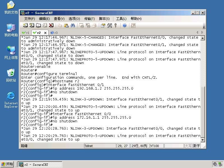The height and width of the screenshot is (168, 224).
Task: Expand toolbar options at the right edge
Action: point(204,27)
